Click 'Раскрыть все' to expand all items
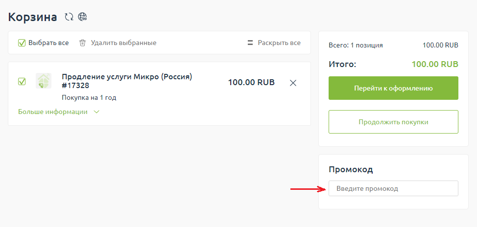This screenshot has width=477, height=227. point(279,43)
